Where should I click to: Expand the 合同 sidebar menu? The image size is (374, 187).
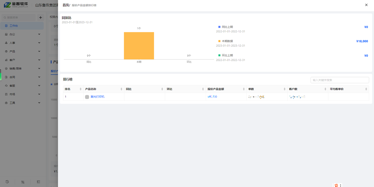coord(22,77)
